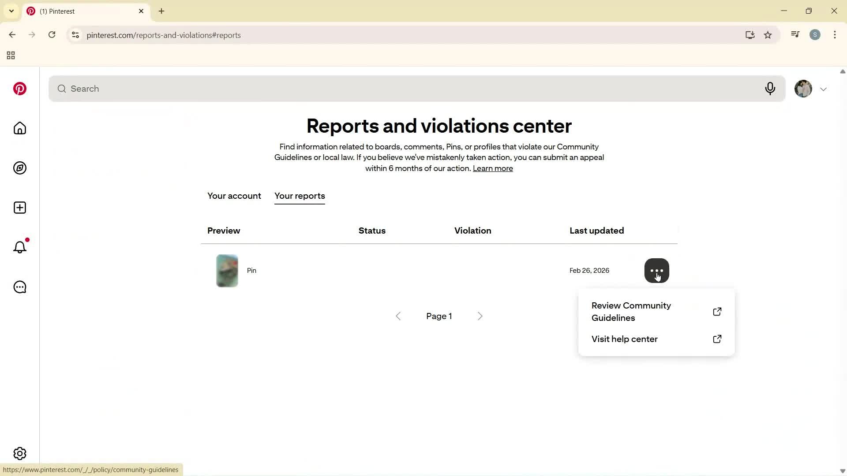Open Chrome media controls icon
The image size is (847, 476).
coord(795,34)
